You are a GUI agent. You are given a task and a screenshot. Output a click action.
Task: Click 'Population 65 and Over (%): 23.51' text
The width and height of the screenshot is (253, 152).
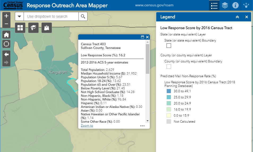(106, 84)
